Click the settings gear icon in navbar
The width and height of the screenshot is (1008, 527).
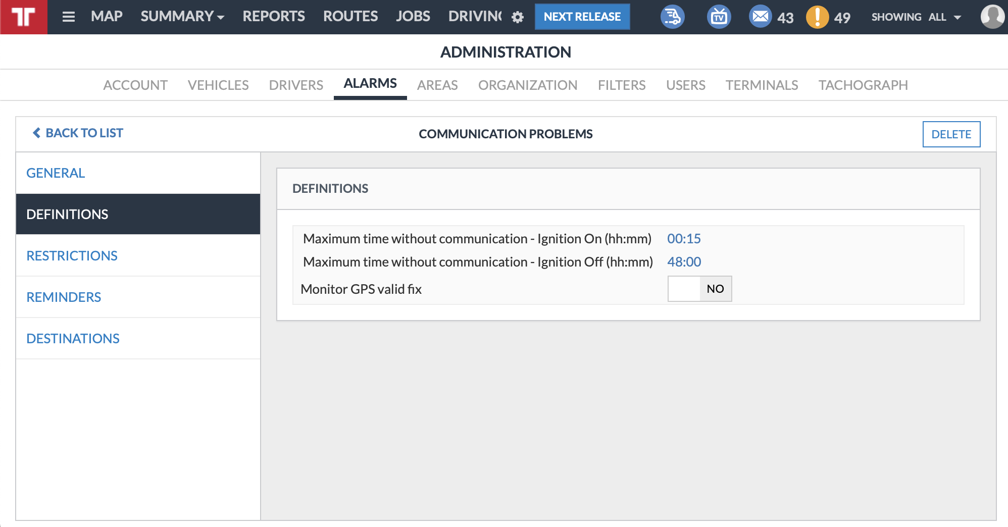(x=518, y=17)
